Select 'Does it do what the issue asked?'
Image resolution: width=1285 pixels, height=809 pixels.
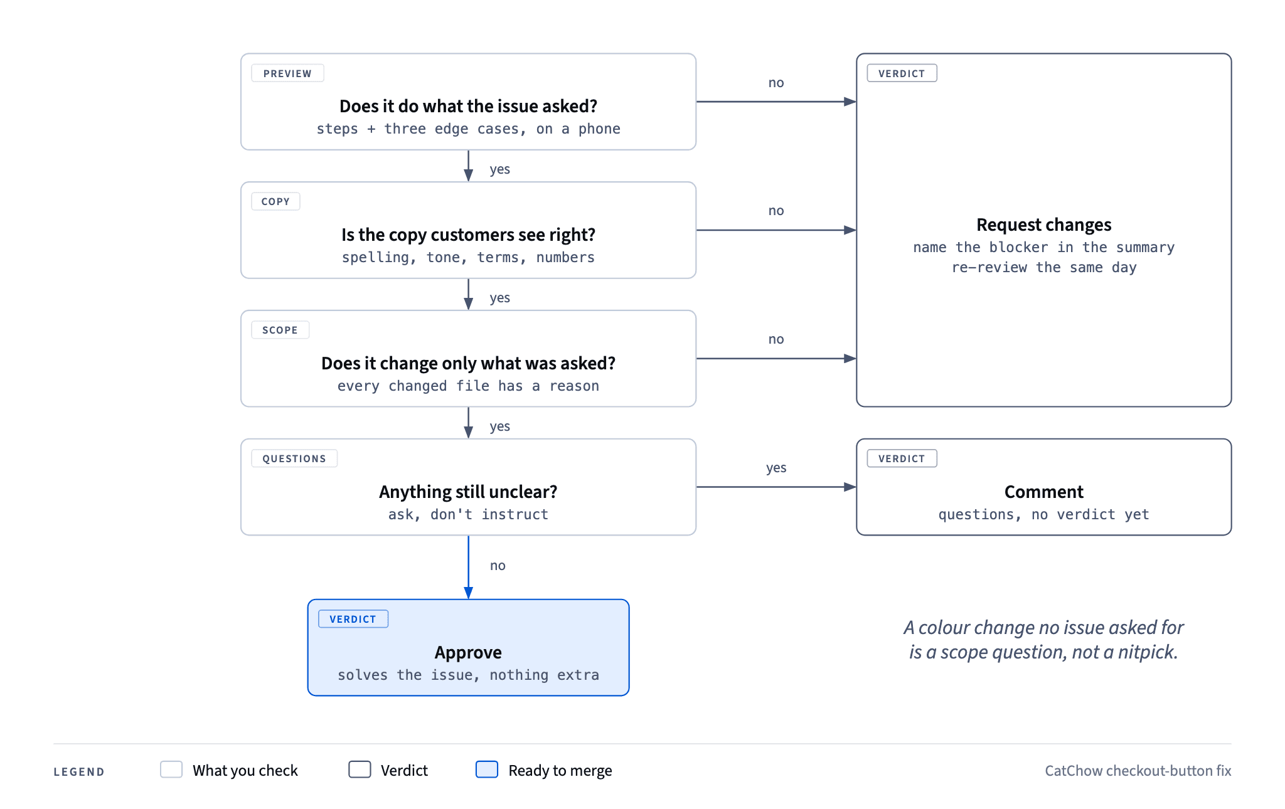coord(468,106)
